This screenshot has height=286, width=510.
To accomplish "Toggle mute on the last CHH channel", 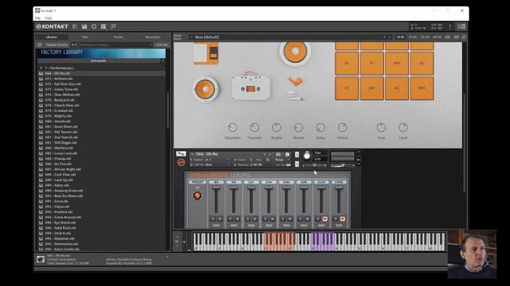I will click(x=342, y=219).
